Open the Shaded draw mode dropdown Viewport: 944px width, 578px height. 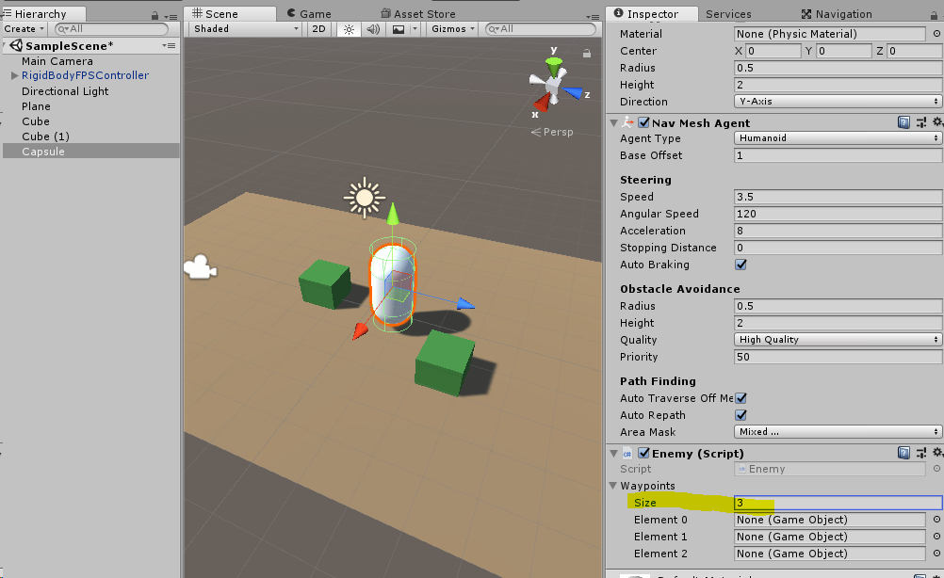(x=245, y=29)
